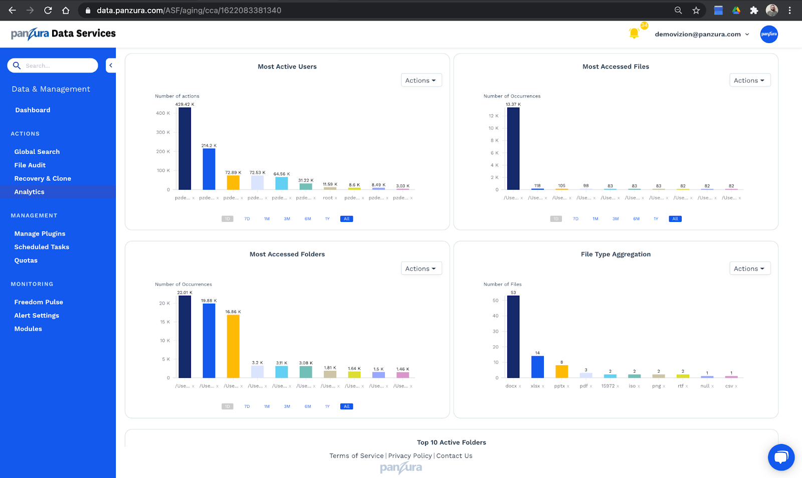Viewport: 802px width, 478px height.
Task: Select 1M range in Most Accessed Files
Action: (x=595, y=219)
